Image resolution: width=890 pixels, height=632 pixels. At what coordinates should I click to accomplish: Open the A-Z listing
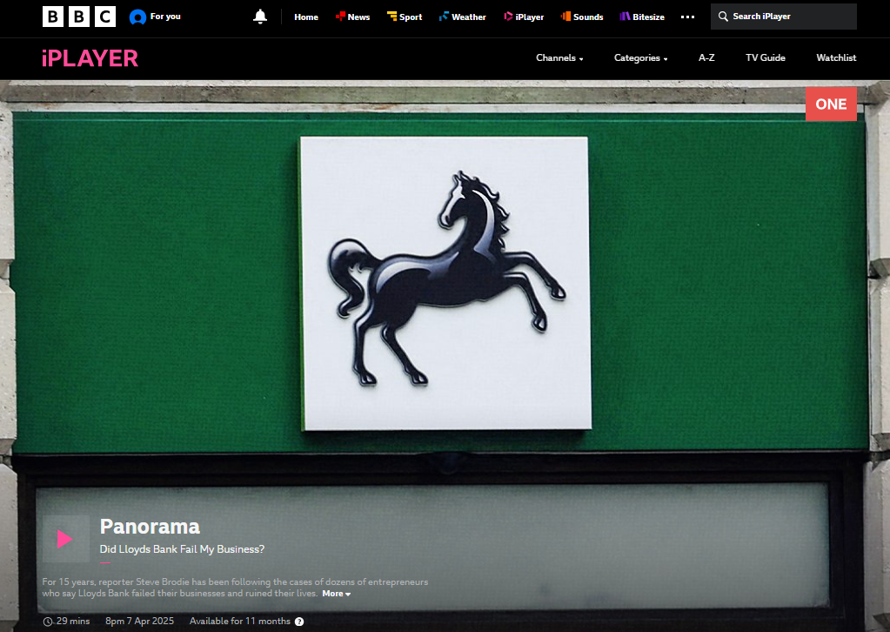tap(706, 58)
